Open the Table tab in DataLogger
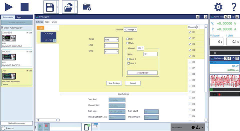Viewport: 240px width, 131px height. point(47,22)
